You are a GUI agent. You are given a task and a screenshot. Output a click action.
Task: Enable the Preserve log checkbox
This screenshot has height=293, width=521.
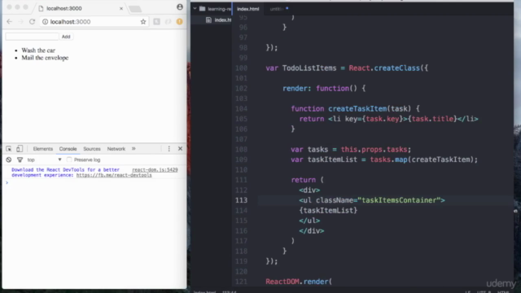(x=69, y=160)
